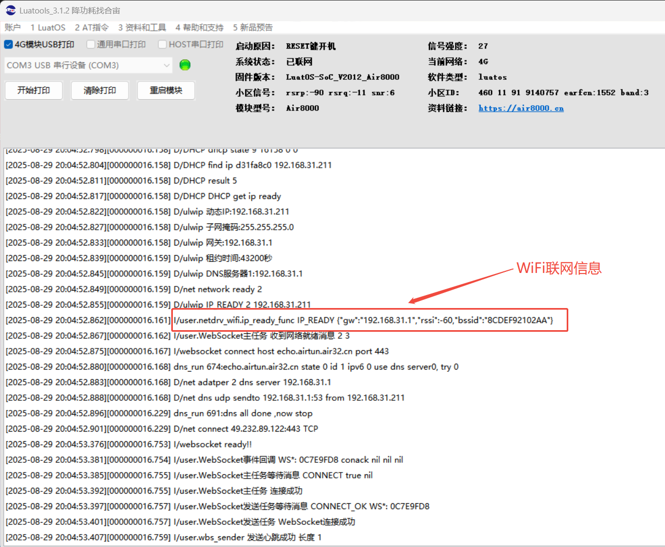Viewport: 665px width, 547px height.
Task: Click log line WebSocket事件回调 WS*: 0C7E9FD8 conack
Action: pos(204,460)
